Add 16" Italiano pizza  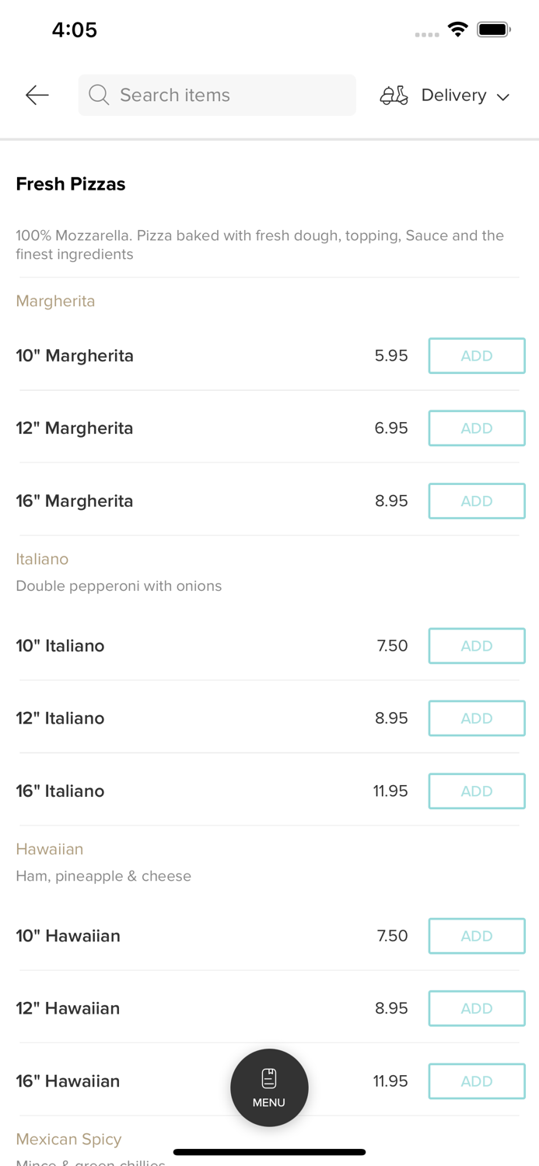[x=477, y=791]
